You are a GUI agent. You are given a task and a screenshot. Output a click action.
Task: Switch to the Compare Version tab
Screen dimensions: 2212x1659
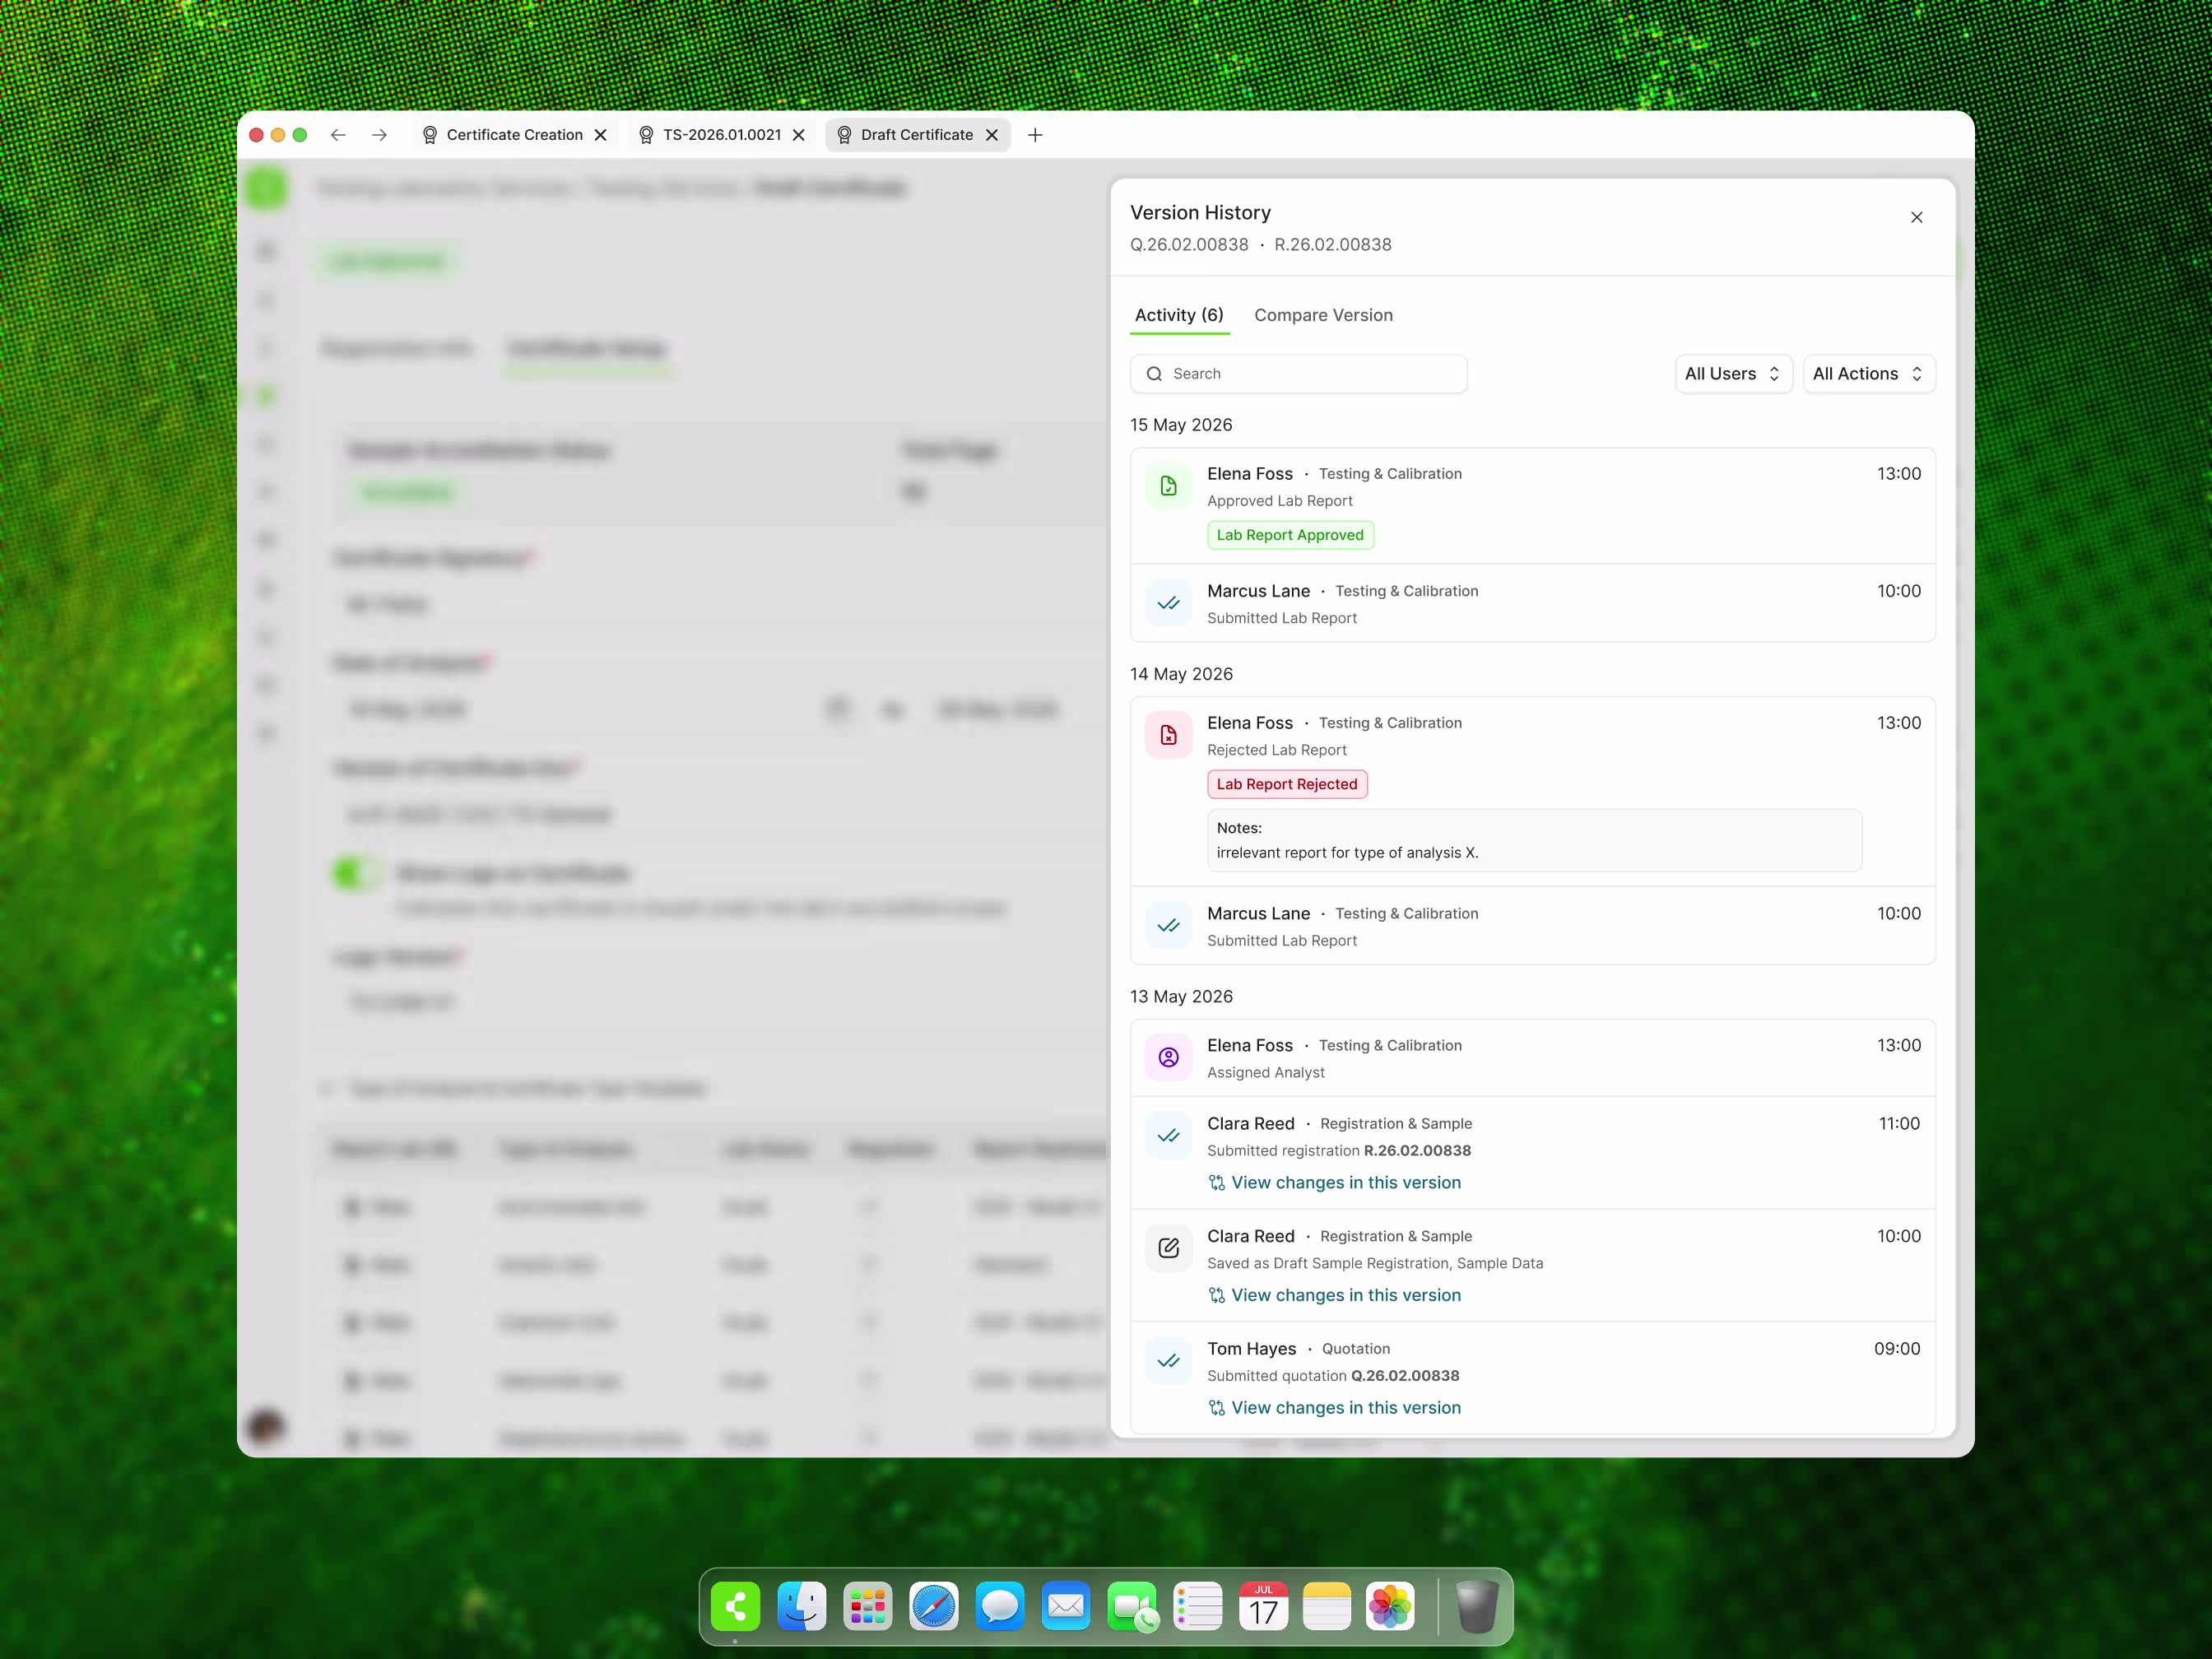tap(1323, 315)
